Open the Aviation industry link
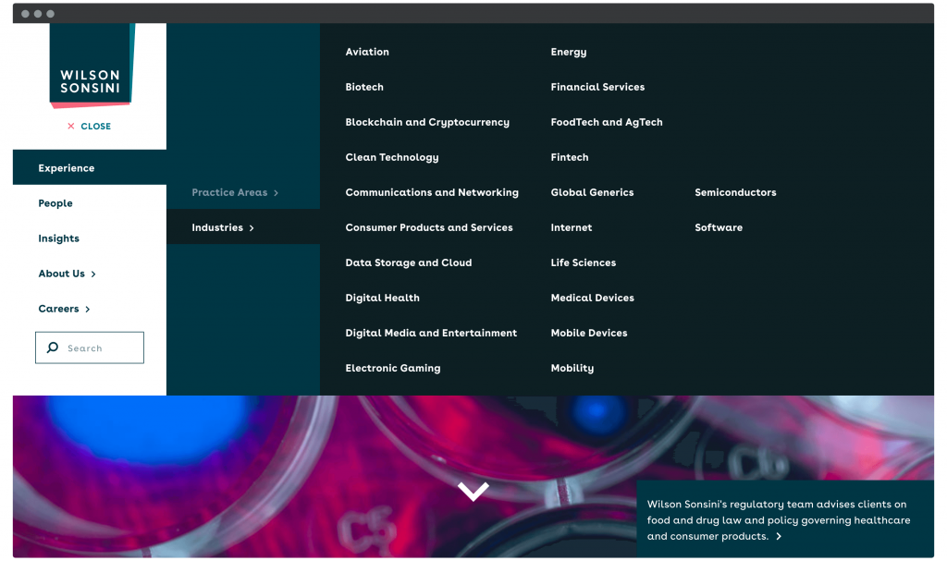The width and height of the screenshot is (947, 561). click(x=367, y=52)
